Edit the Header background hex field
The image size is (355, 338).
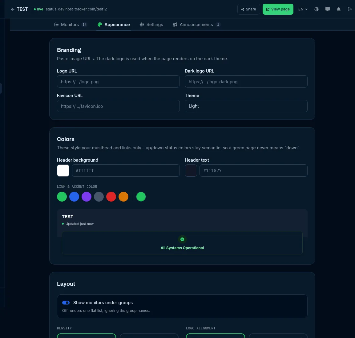coord(126,171)
